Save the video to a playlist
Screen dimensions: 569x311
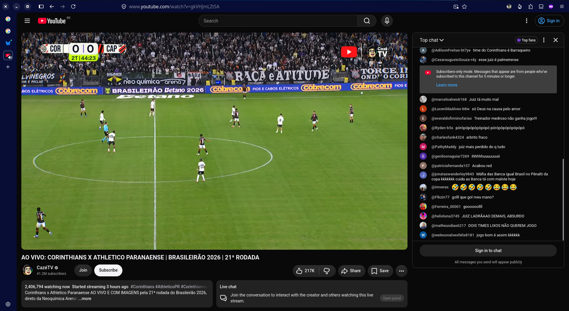tap(380, 271)
